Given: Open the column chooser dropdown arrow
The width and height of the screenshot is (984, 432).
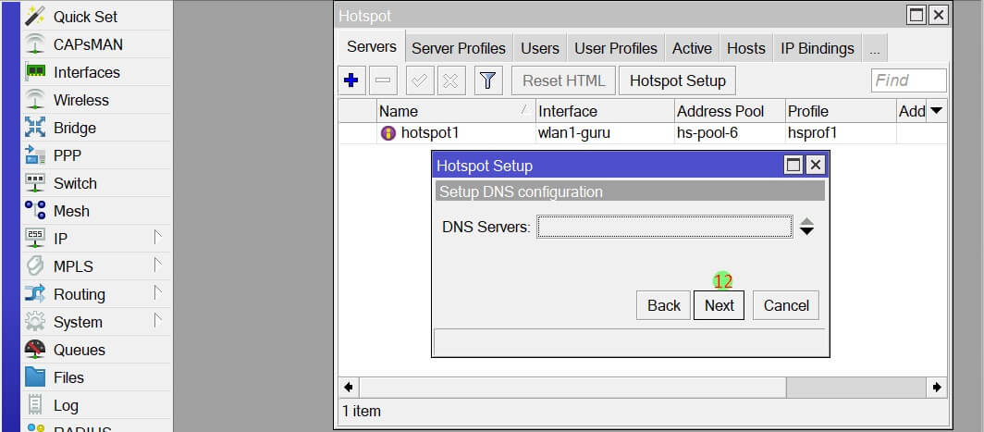Looking at the screenshot, I should coord(936,111).
